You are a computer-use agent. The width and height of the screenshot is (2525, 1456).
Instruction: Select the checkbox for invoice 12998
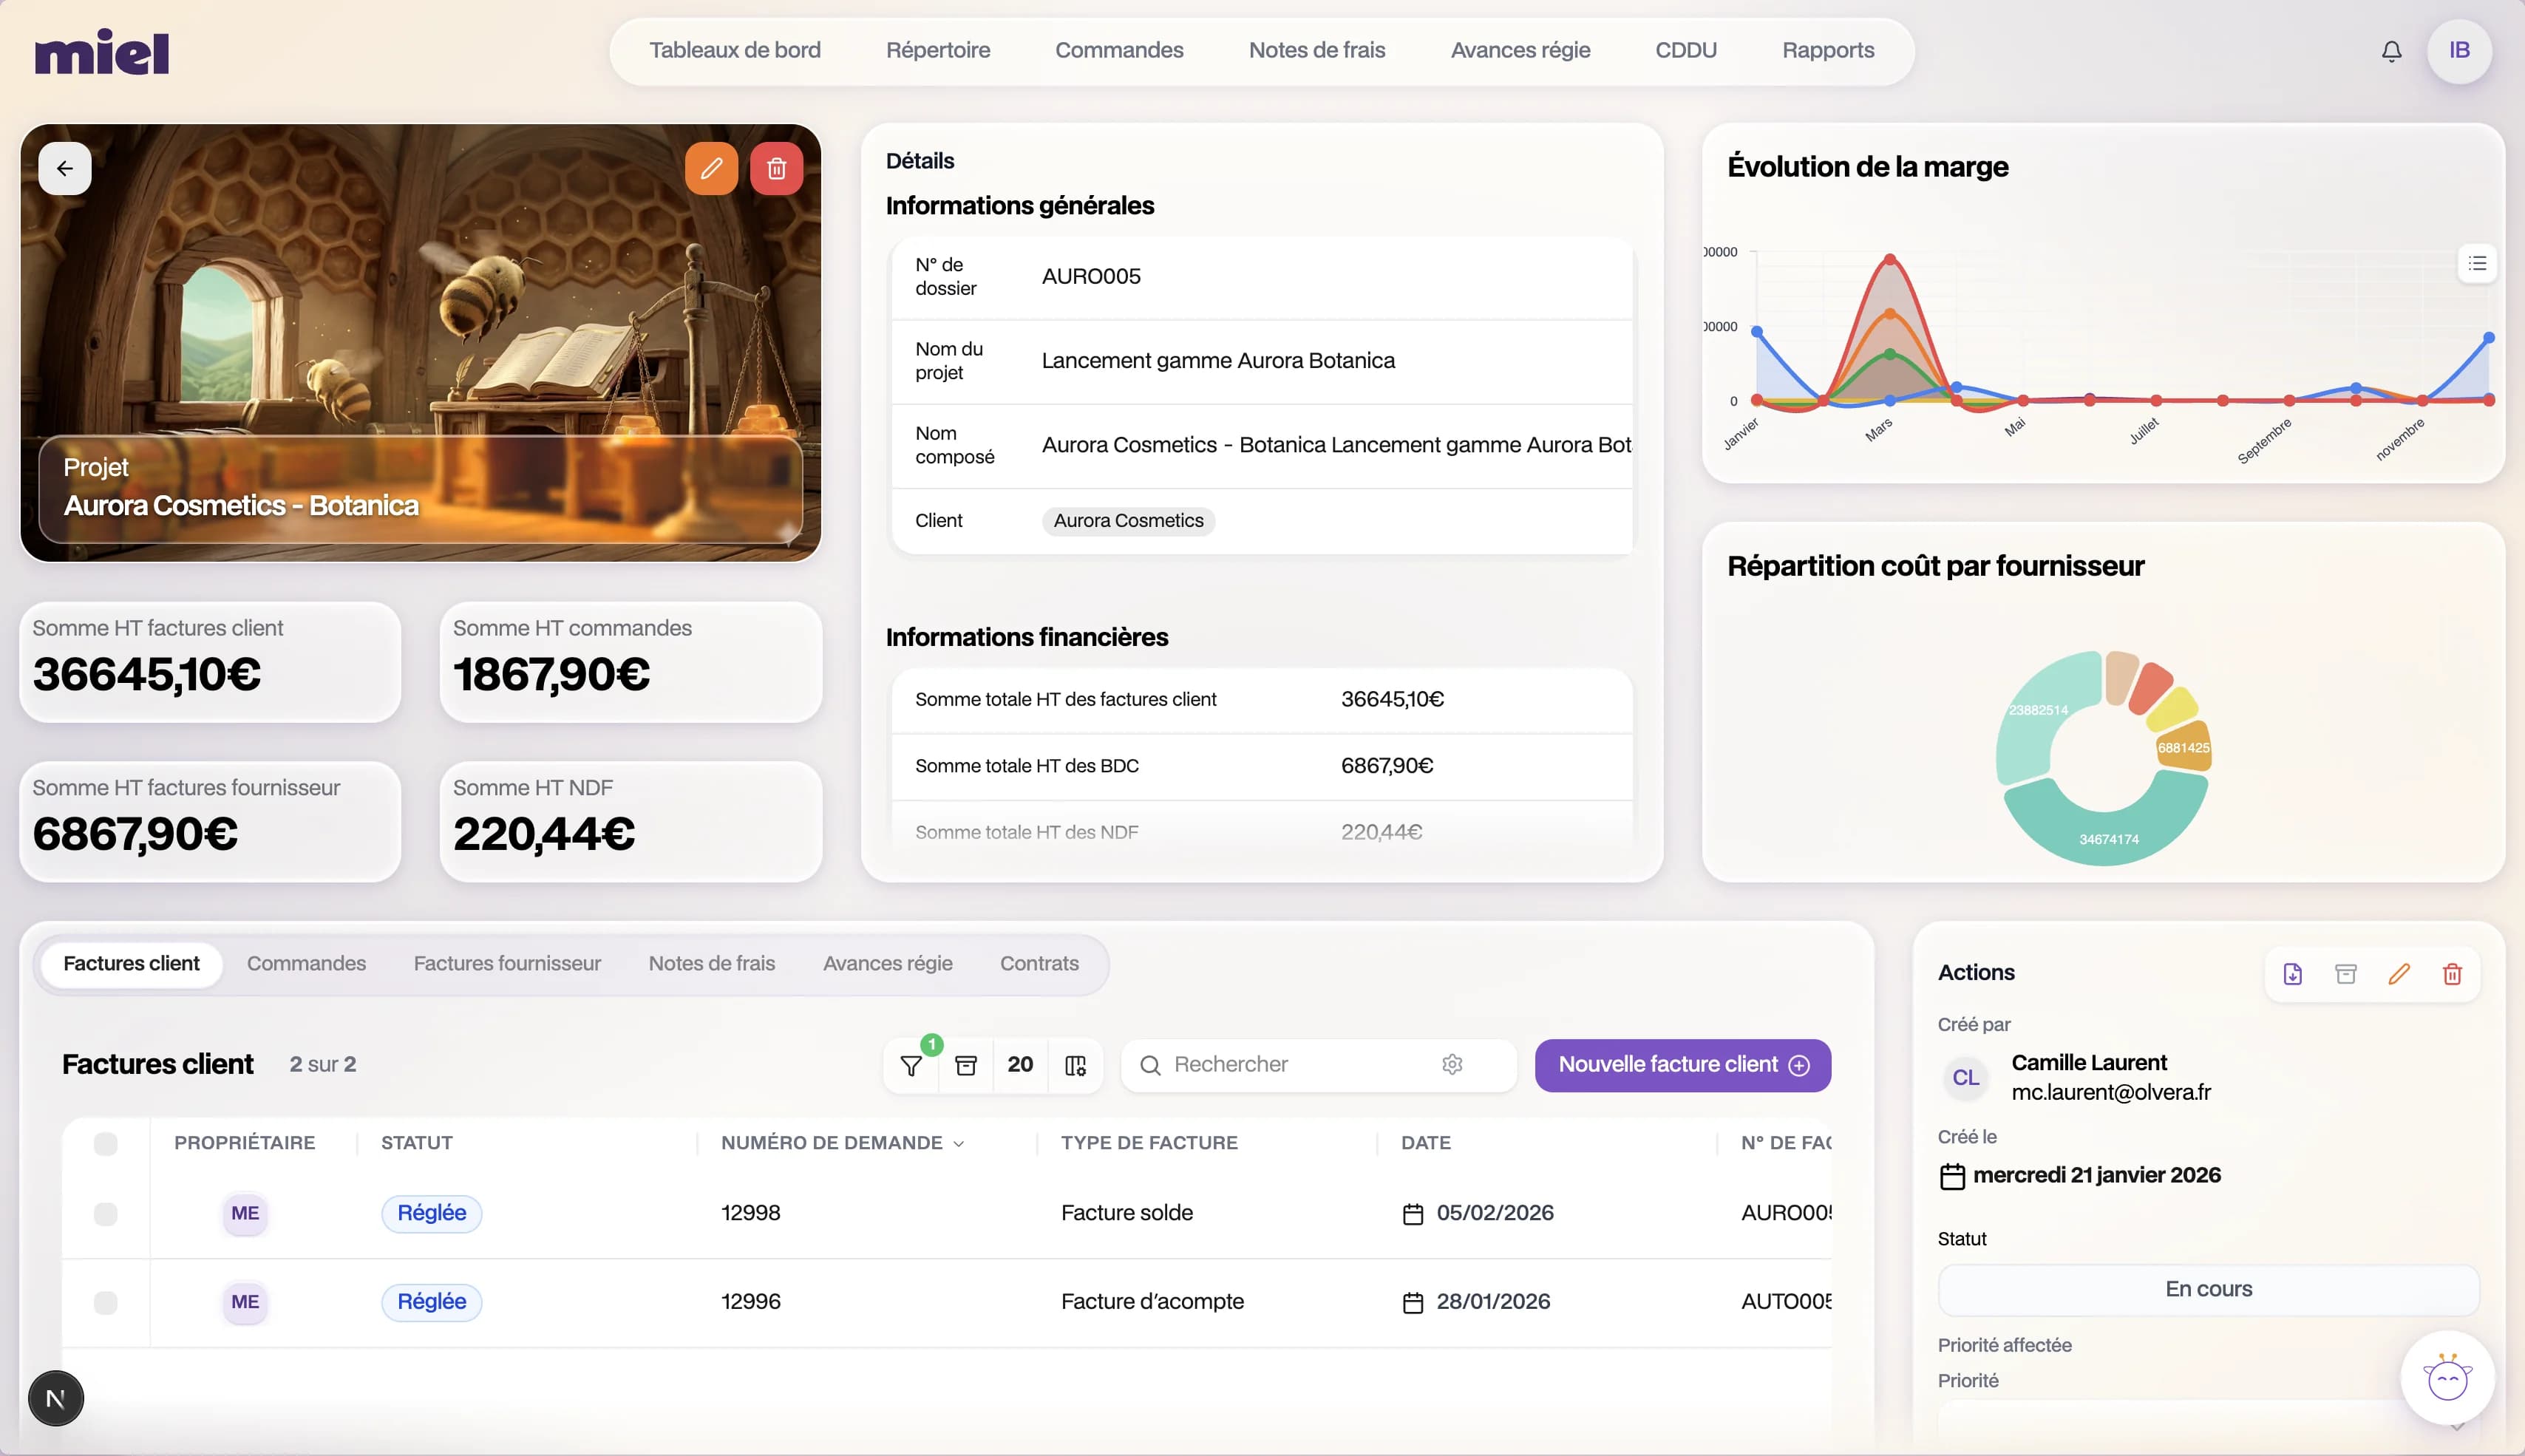[x=105, y=1213]
